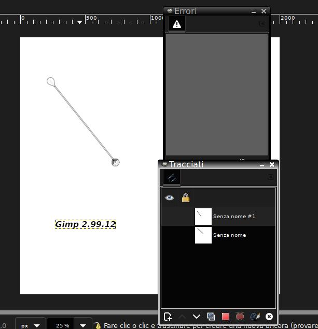The width and height of the screenshot is (318, 329).
Task: Minimize the Tracciati window
Action: tap(261, 165)
